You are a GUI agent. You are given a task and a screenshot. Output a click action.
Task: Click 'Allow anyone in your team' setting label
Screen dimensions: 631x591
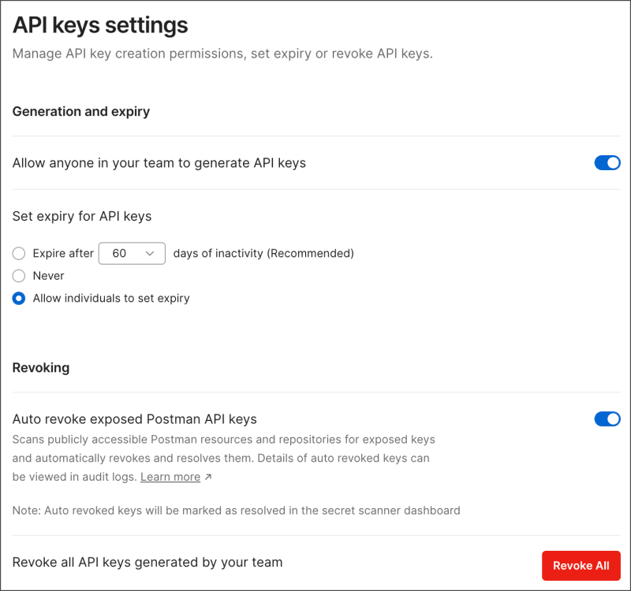pyautogui.click(x=159, y=163)
